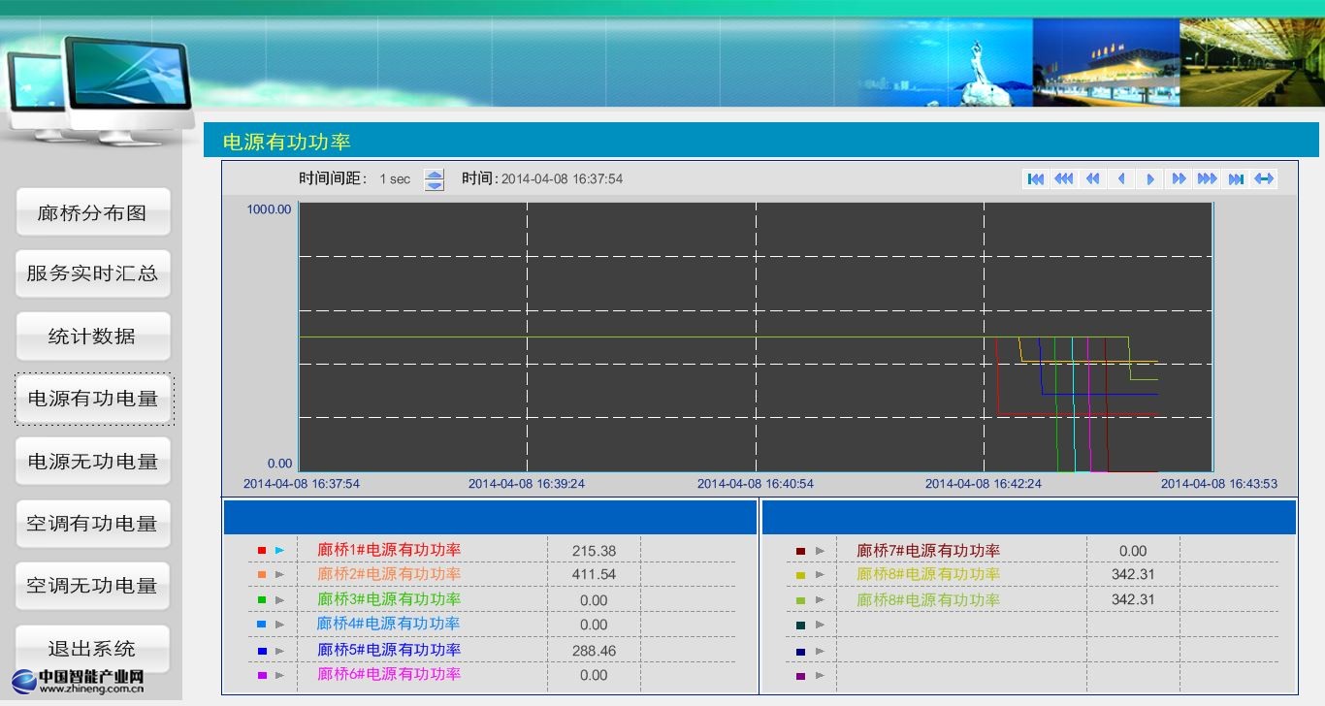The image size is (1325, 706).
Task: Click the 服务实时汇总 button
Action: click(x=92, y=273)
